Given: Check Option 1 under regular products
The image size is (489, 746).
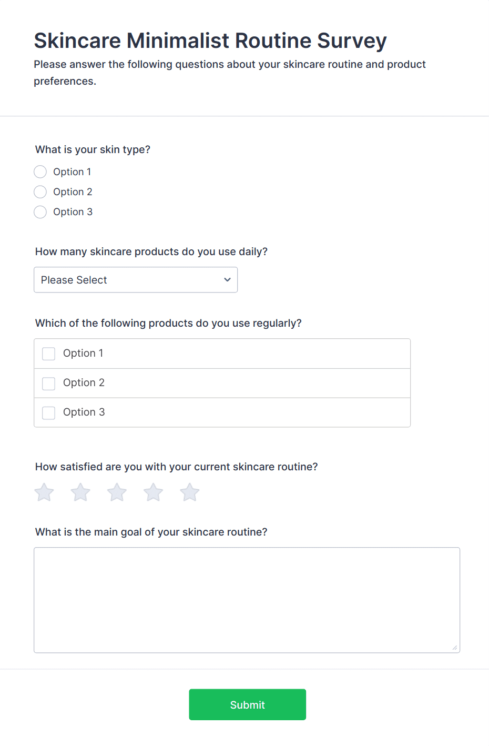Looking at the screenshot, I should pos(49,354).
